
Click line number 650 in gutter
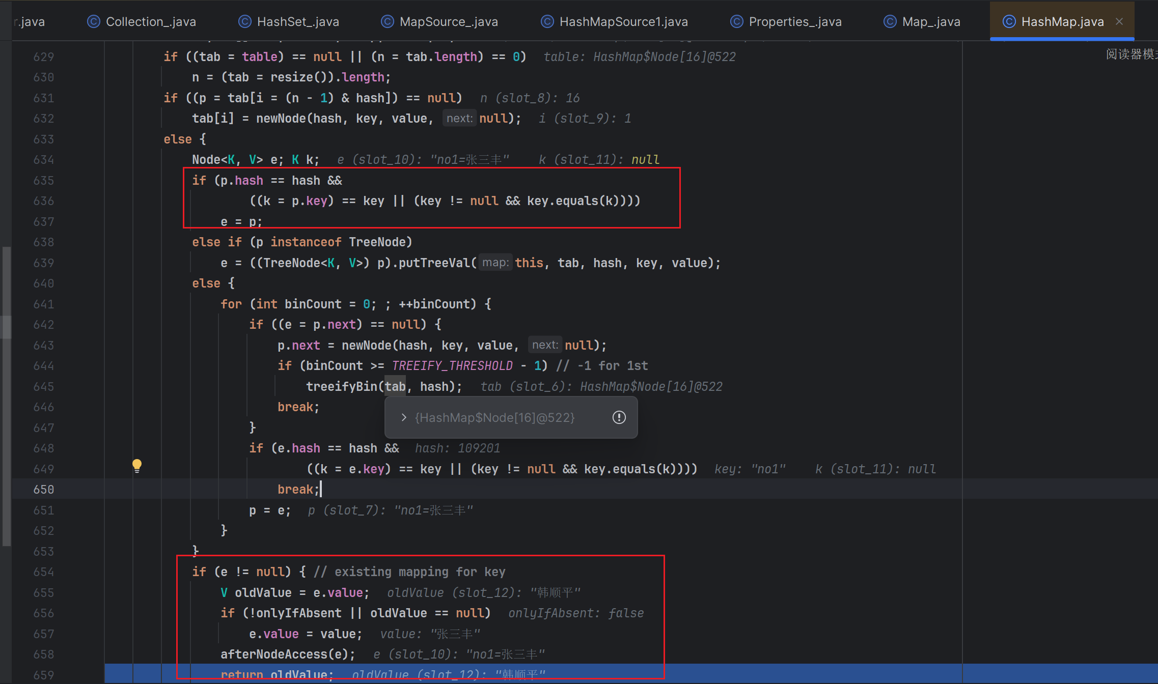(x=44, y=490)
